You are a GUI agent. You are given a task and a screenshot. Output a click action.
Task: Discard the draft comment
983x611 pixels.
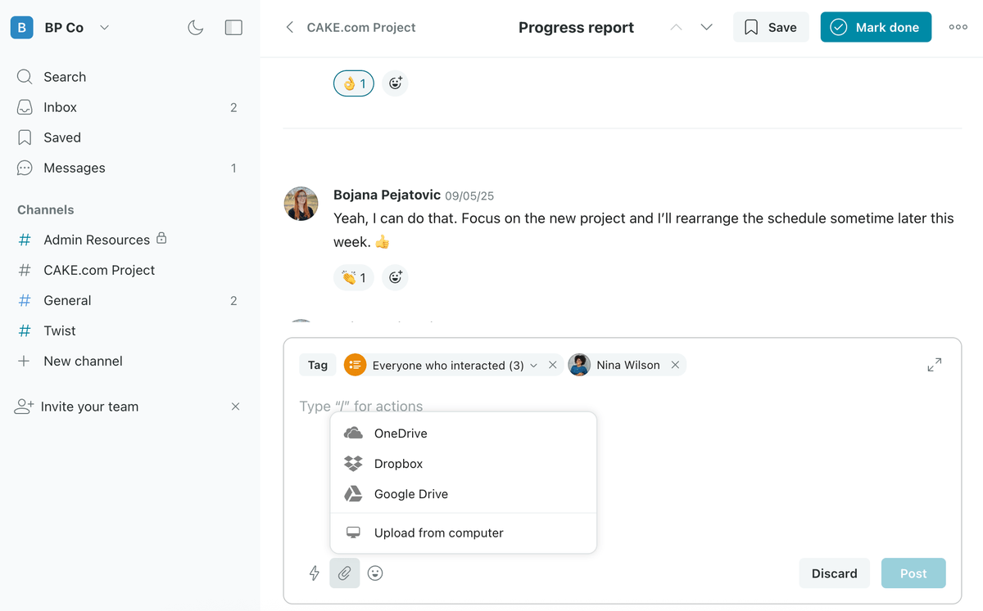(834, 573)
